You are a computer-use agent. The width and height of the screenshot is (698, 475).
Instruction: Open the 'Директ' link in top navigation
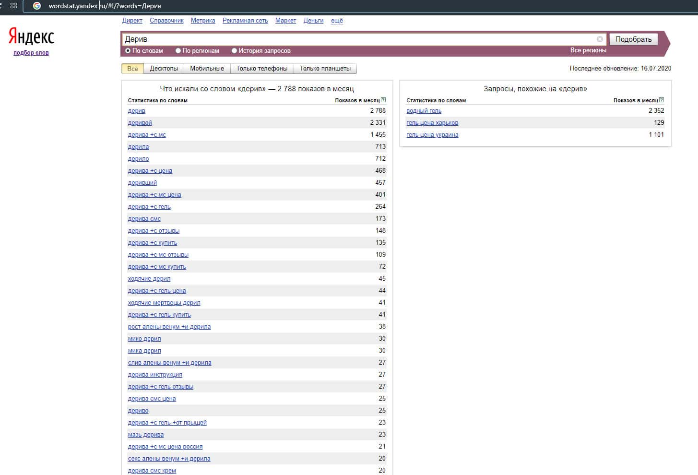pyautogui.click(x=132, y=21)
